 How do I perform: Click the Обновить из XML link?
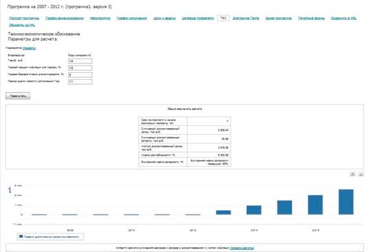point(22,25)
